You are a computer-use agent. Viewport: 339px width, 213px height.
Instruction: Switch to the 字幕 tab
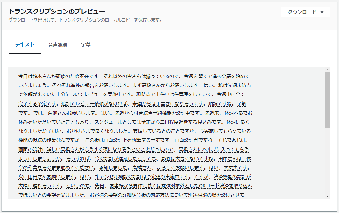[x=87, y=44]
